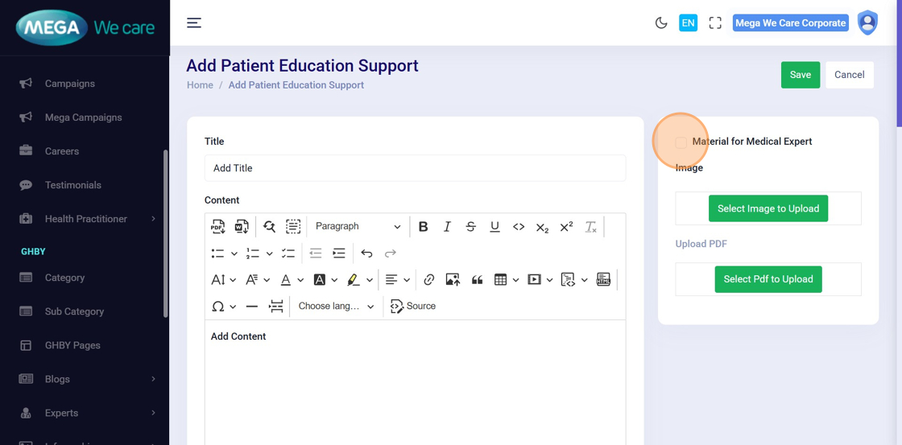The width and height of the screenshot is (902, 445).
Task: Enter fullscreen mode from header
Action: 715,23
